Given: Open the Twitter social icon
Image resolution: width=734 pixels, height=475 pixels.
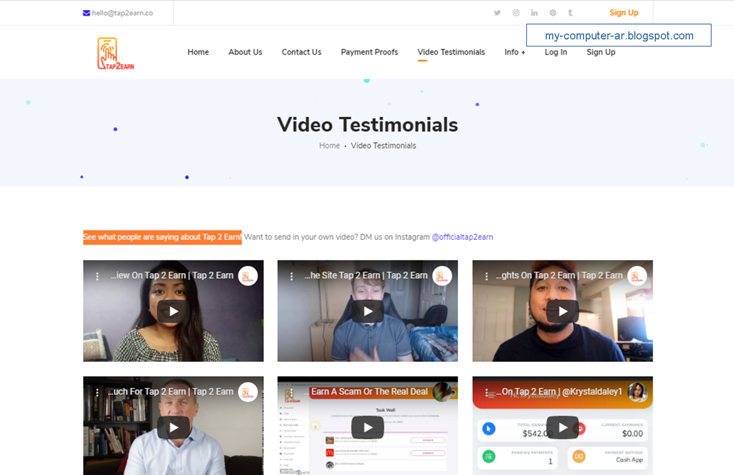Looking at the screenshot, I should point(497,12).
